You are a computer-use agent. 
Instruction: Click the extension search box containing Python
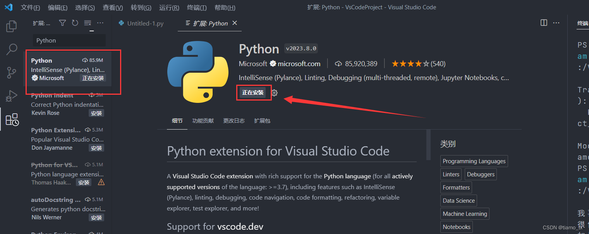69,40
